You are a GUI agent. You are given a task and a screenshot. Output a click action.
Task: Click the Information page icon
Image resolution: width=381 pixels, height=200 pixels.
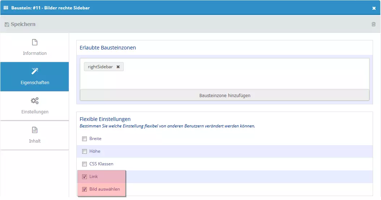pyautogui.click(x=35, y=43)
